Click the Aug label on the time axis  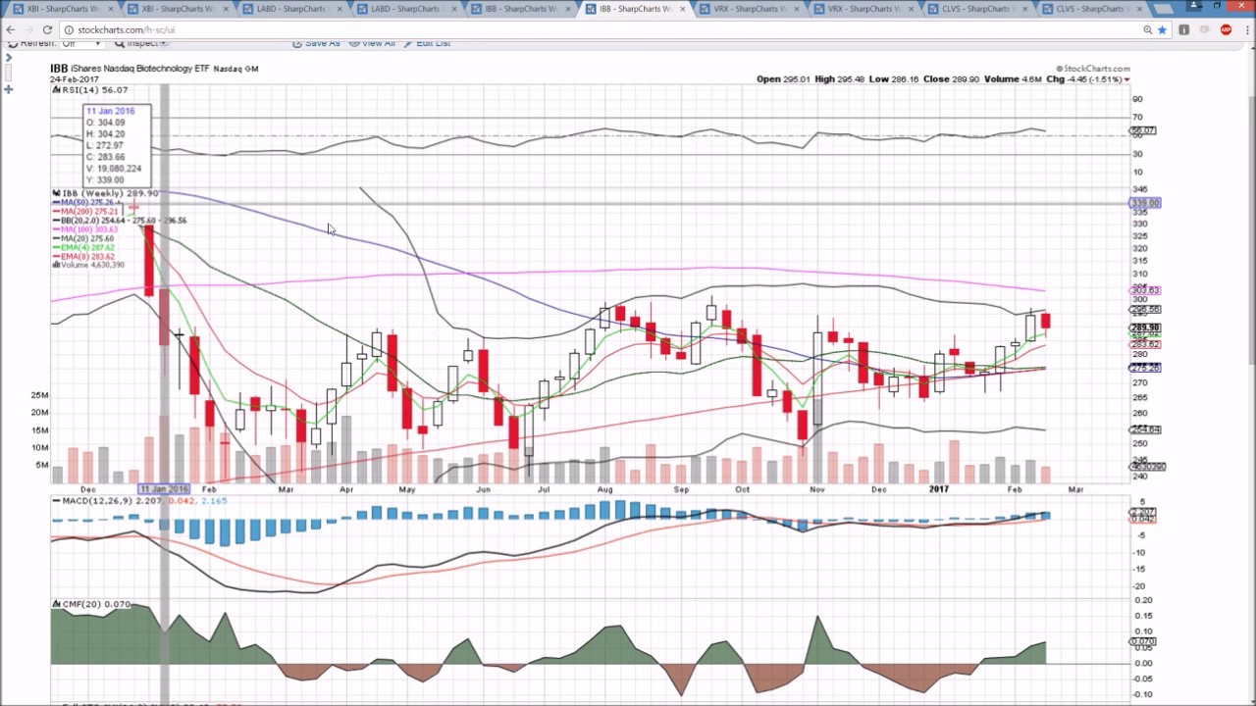click(604, 489)
